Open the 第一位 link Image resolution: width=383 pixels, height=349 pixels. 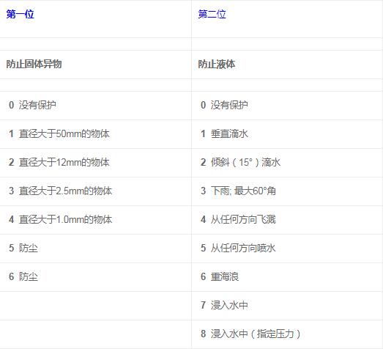pos(20,14)
